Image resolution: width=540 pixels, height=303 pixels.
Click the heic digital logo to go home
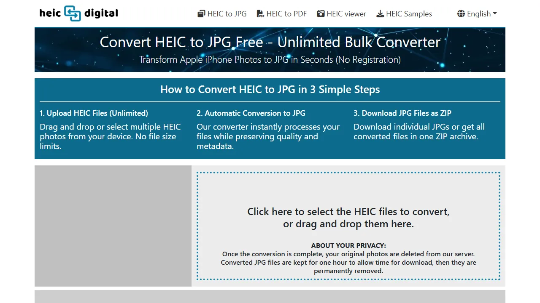78,13
